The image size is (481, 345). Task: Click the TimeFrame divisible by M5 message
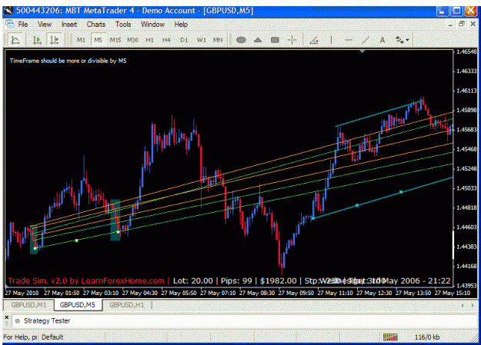pyautogui.click(x=68, y=61)
